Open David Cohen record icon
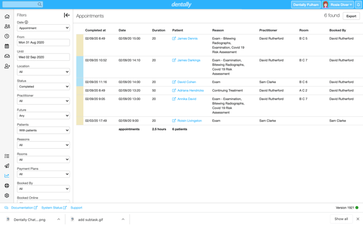Viewport: 363px width, 226px height. [174, 82]
